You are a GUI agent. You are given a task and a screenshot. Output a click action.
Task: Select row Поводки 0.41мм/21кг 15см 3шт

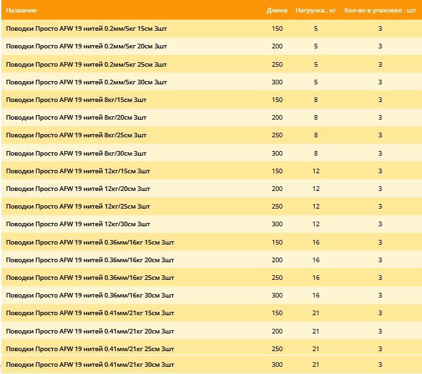tap(211, 313)
